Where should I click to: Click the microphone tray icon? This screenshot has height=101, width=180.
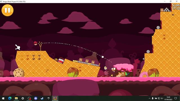(153, 98)
